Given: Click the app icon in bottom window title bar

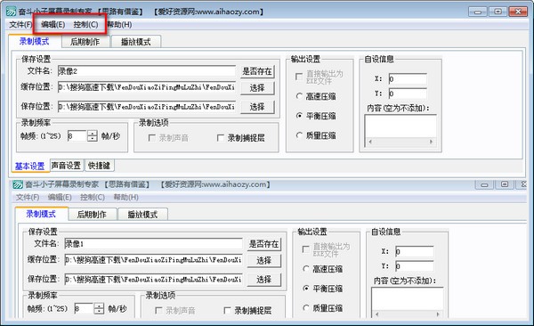Looking at the screenshot, I should [x=18, y=184].
